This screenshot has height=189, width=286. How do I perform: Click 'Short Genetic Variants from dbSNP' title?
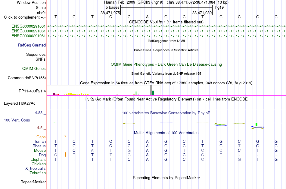click(x=166, y=73)
